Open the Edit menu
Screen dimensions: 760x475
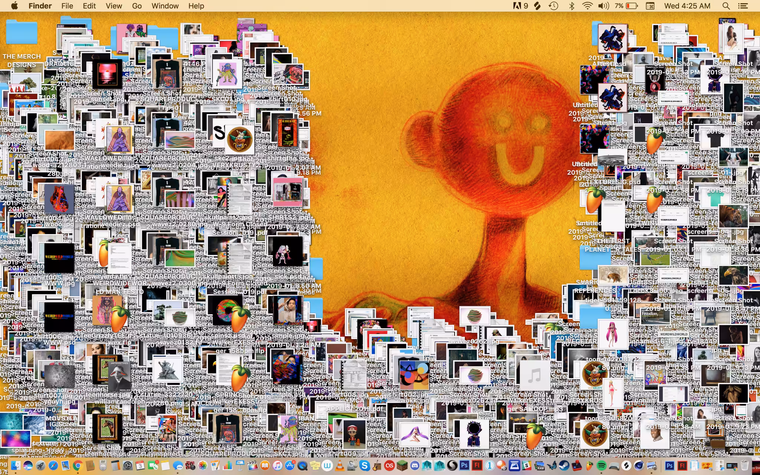(x=89, y=6)
